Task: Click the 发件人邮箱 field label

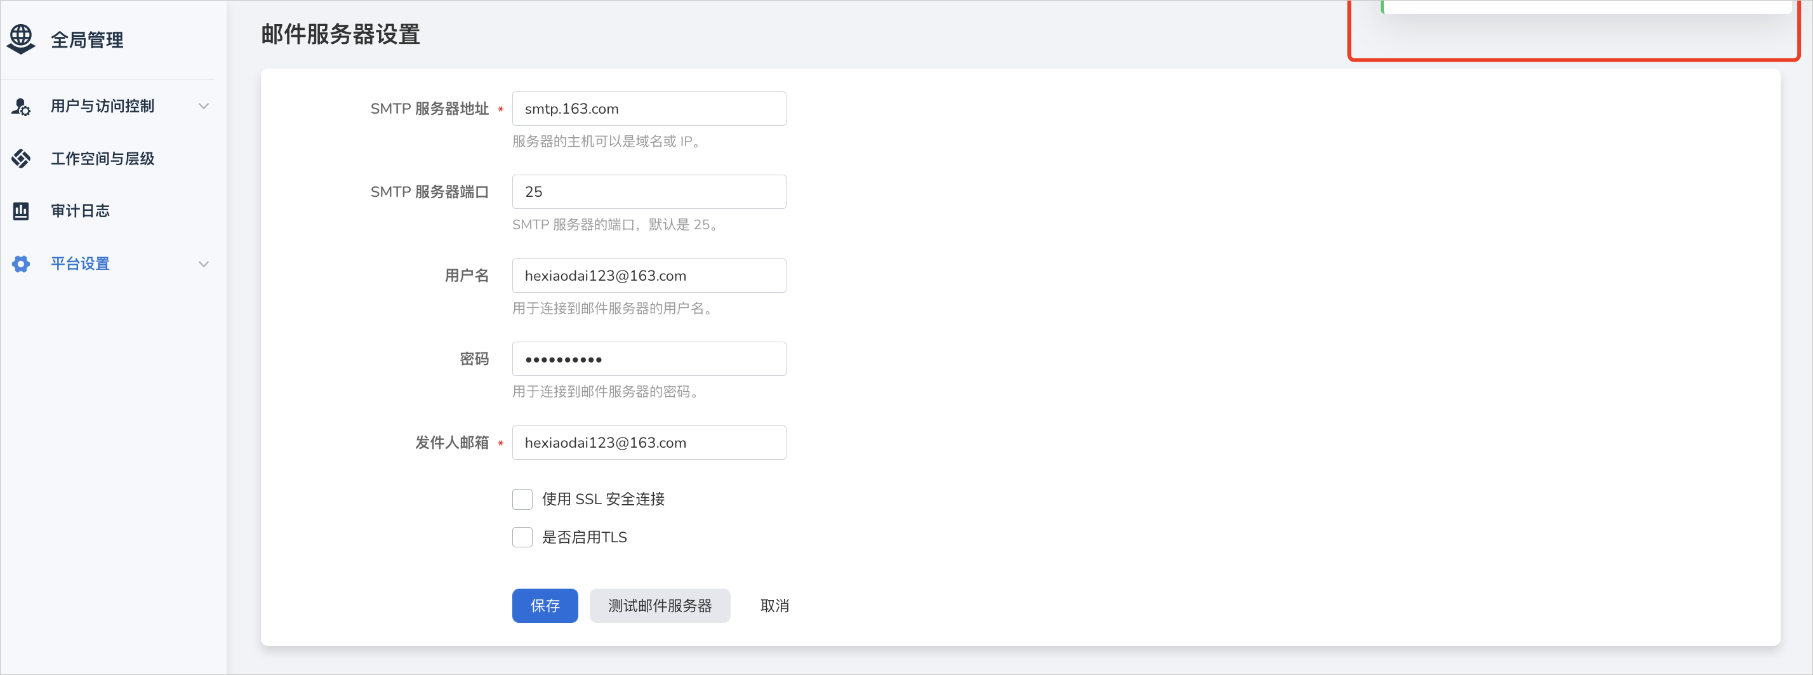Action: pos(452,443)
